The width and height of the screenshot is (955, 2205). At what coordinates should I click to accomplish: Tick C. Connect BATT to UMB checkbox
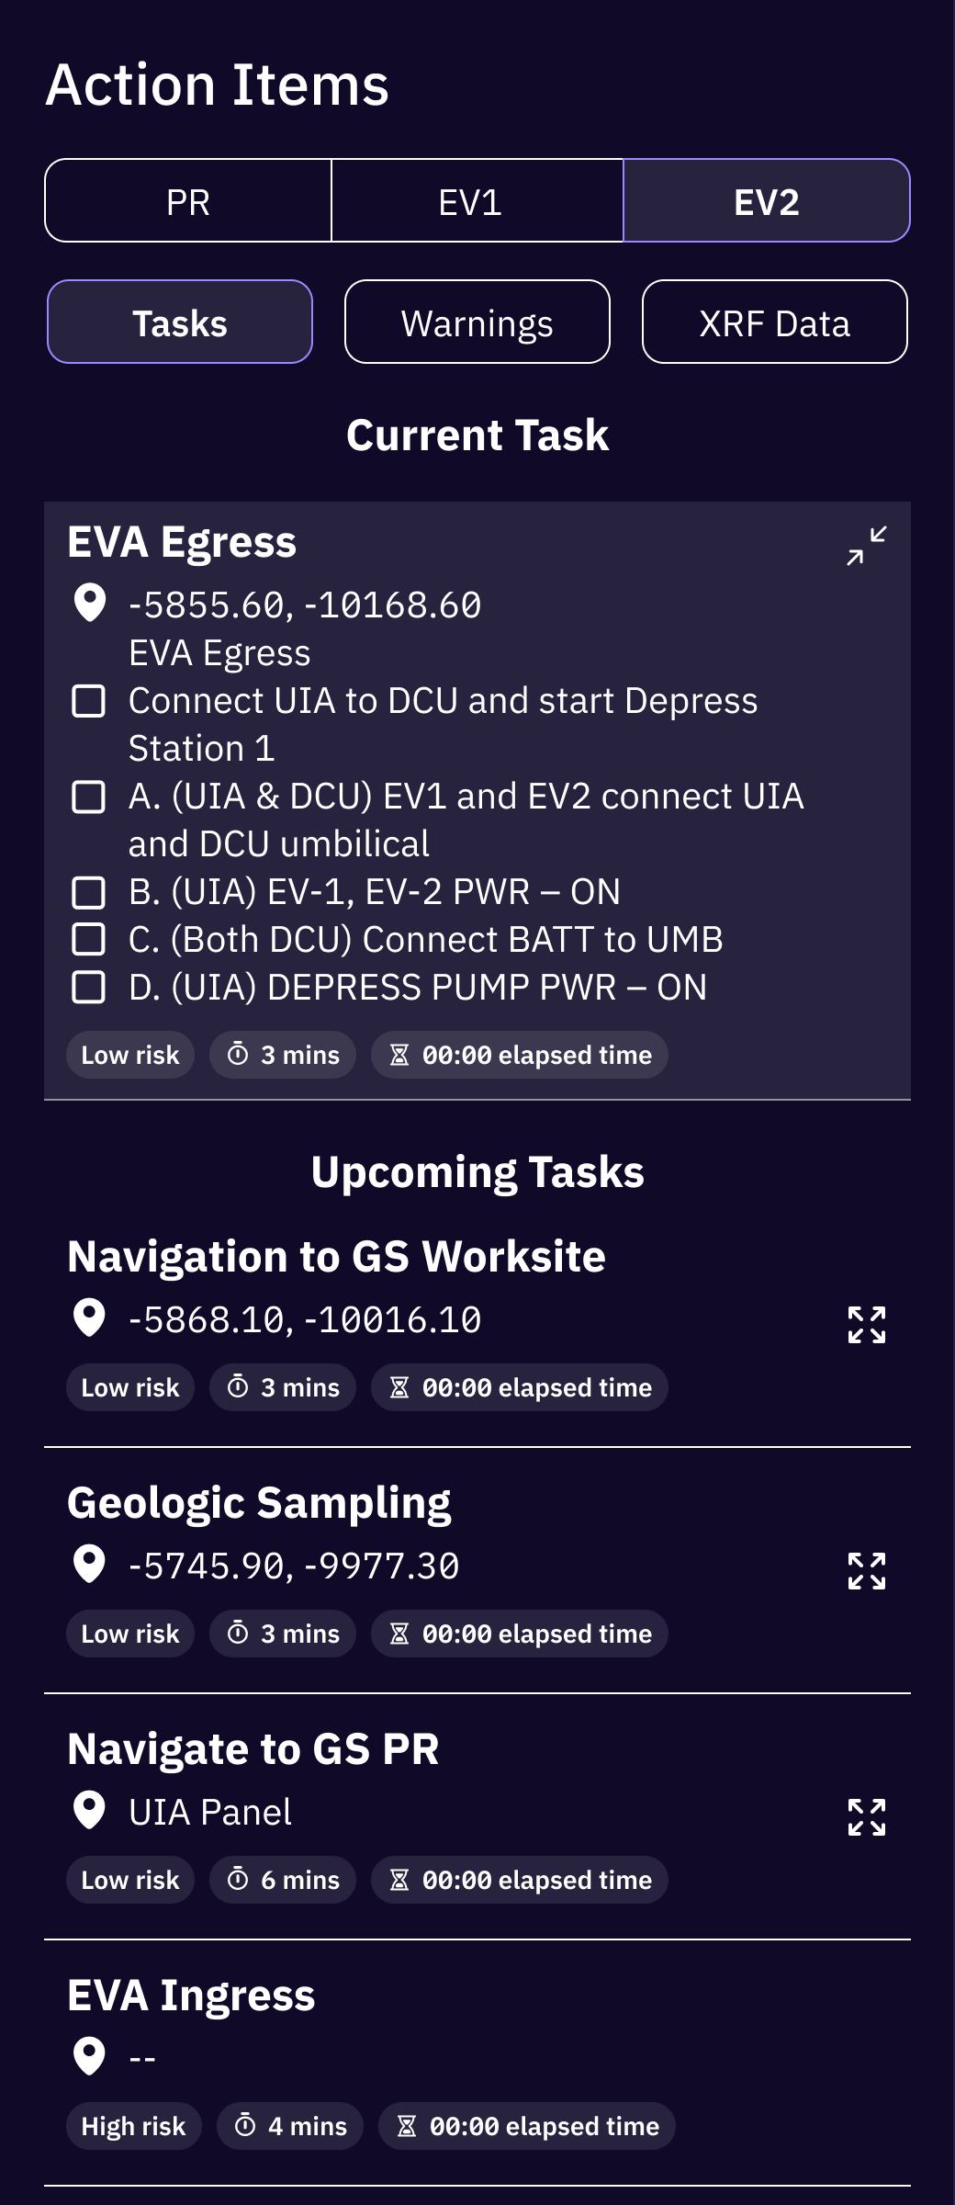(x=89, y=940)
